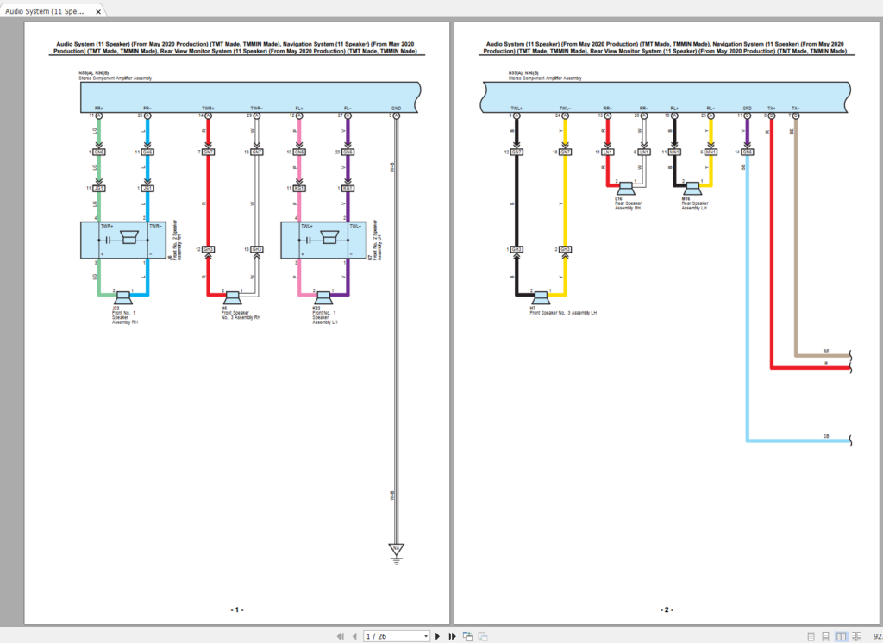Click the K22 Front No. 1 Speaker LH label

pyautogui.click(x=325, y=315)
